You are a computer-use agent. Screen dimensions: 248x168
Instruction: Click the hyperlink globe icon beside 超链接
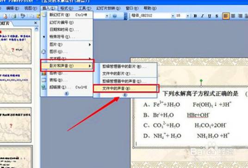pos(44,87)
